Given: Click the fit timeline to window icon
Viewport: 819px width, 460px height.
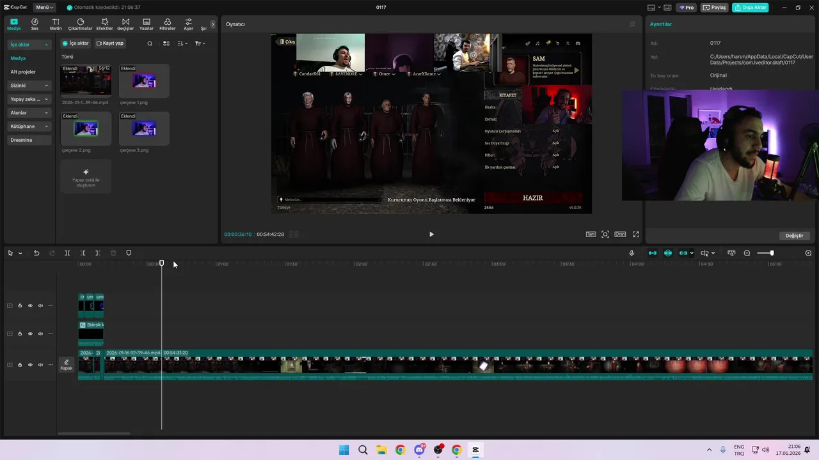Looking at the screenshot, I should click(731, 253).
